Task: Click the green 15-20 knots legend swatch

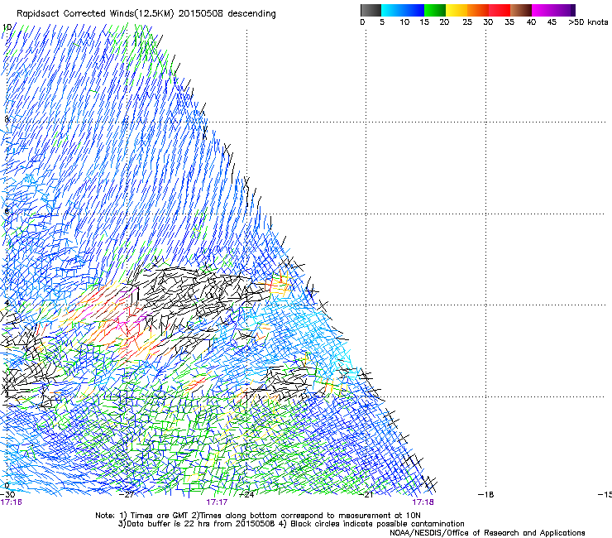Action: click(x=435, y=10)
